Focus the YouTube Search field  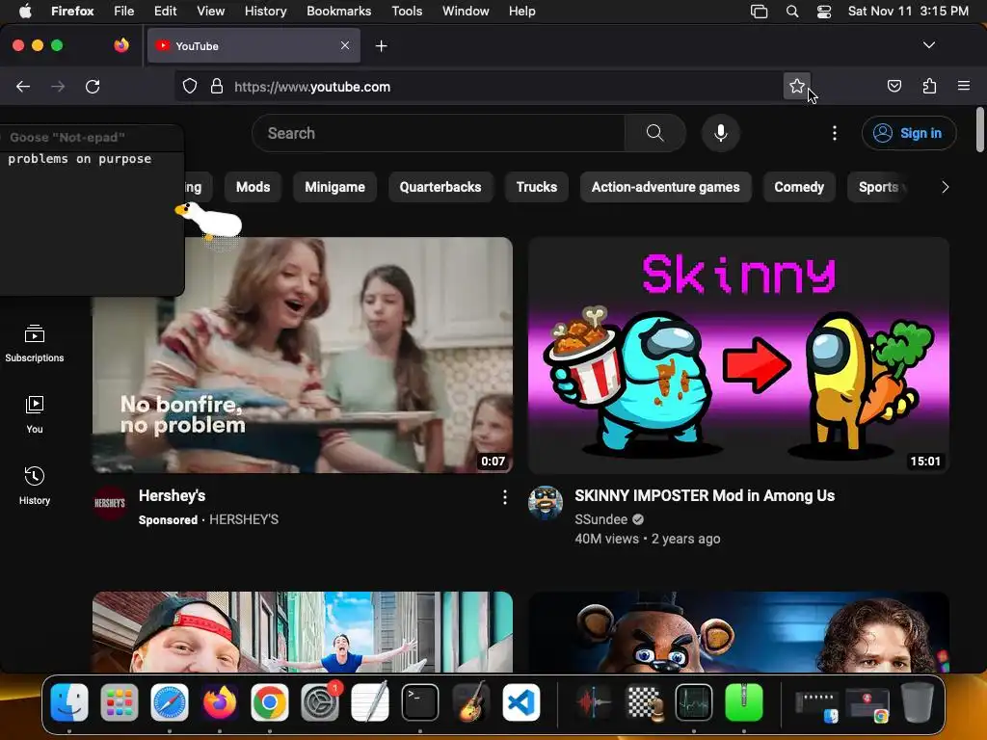pos(439,133)
